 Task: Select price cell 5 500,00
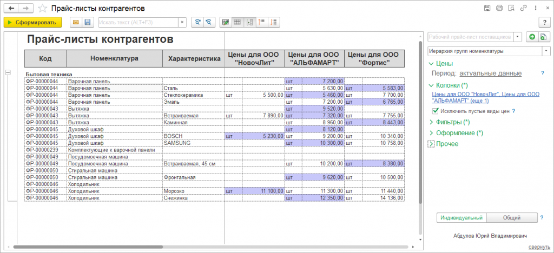[x=263, y=95]
